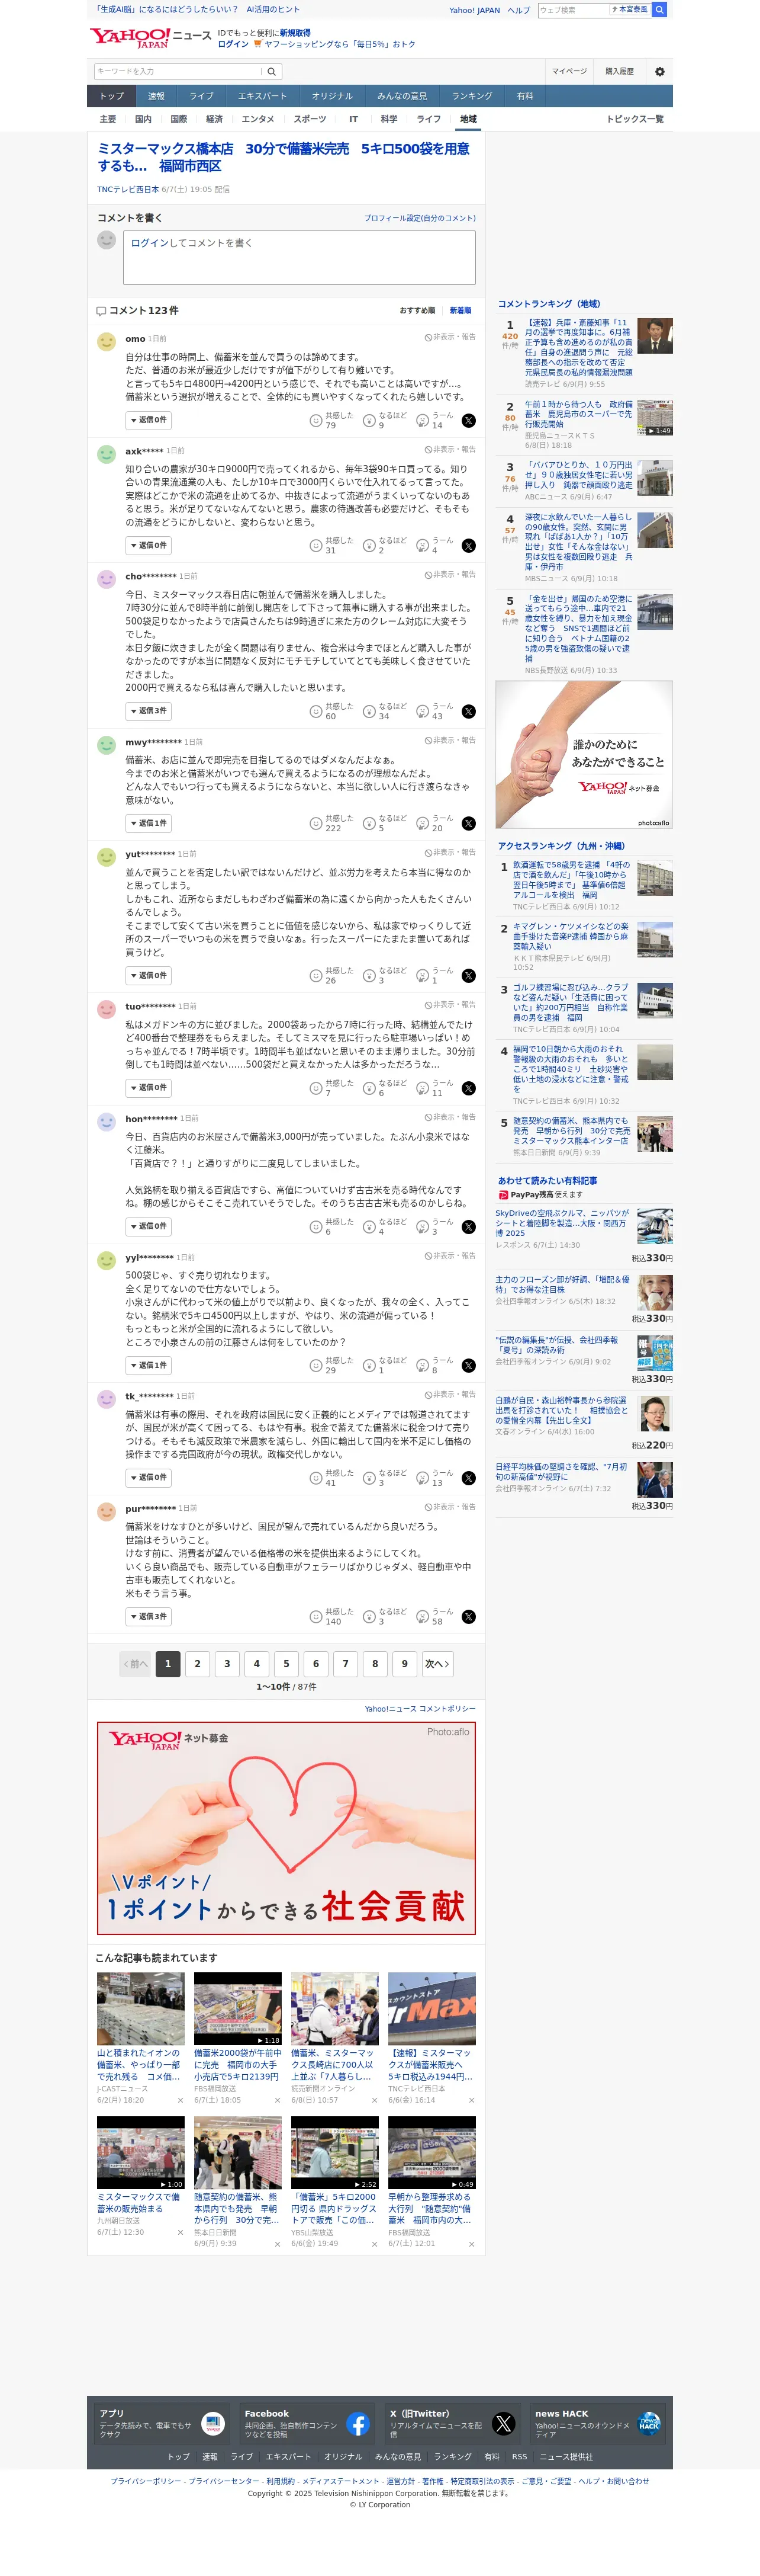
Task: Open プライバシーポリシー footer link
Action: [146, 2481]
